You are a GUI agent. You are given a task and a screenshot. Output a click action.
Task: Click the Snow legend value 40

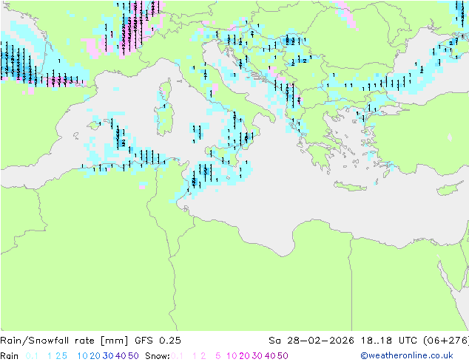[270, 356]
